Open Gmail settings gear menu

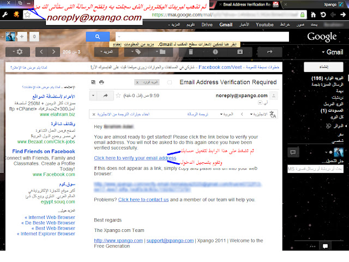(x=17, y=52)
